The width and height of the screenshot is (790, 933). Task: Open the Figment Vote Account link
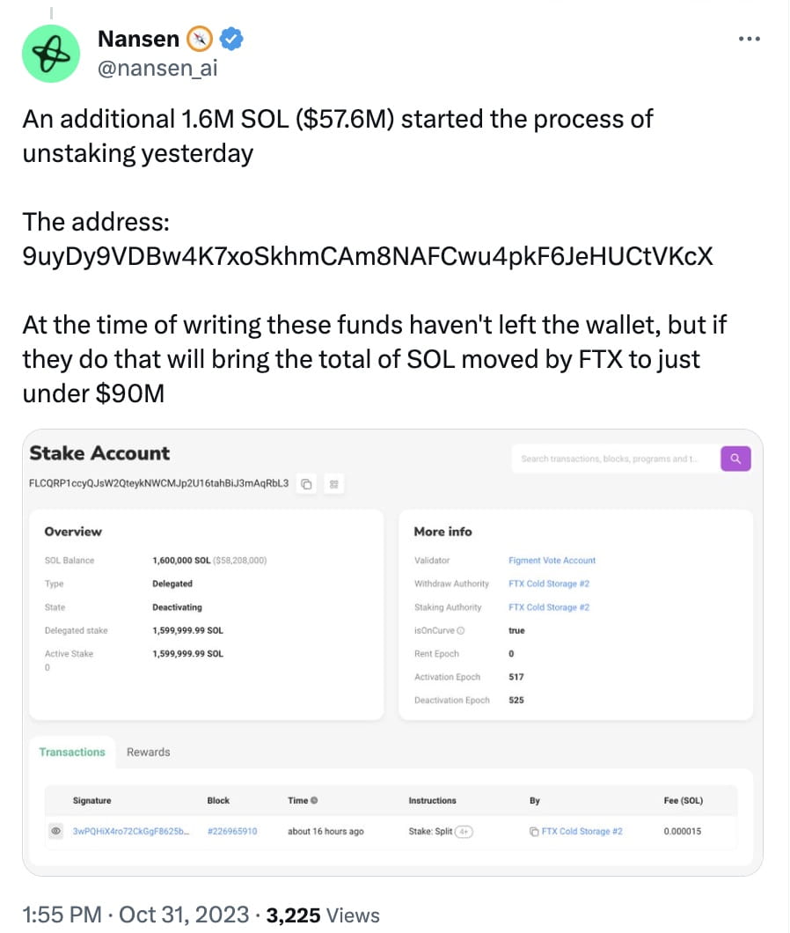(x=552, y=560)
